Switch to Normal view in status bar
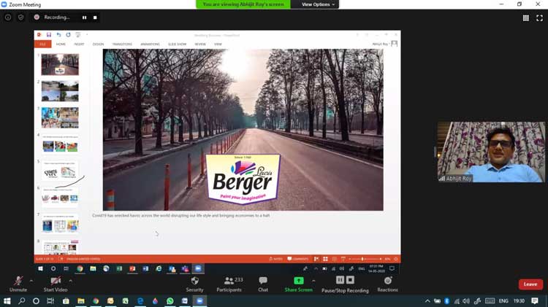This screenshot has height=307, width=548. 316,259
